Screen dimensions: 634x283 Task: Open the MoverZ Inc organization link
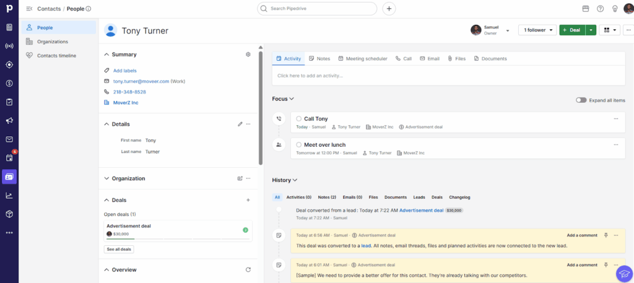pos(126,103)
